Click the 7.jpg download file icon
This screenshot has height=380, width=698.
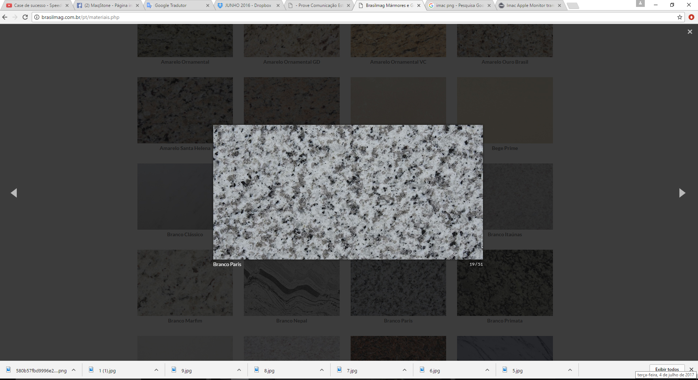coord(339,370)
